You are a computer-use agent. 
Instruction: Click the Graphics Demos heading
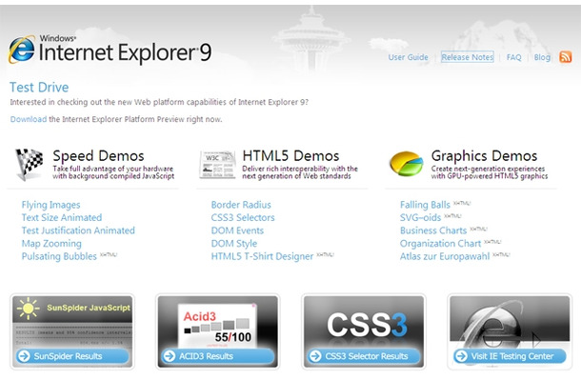click(x=484, y=156)
